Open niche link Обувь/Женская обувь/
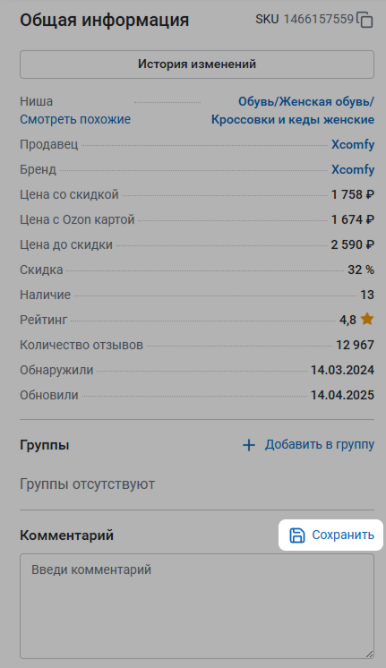386x668 pixels. coord(306,102)
